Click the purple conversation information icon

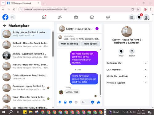point(97,29)
